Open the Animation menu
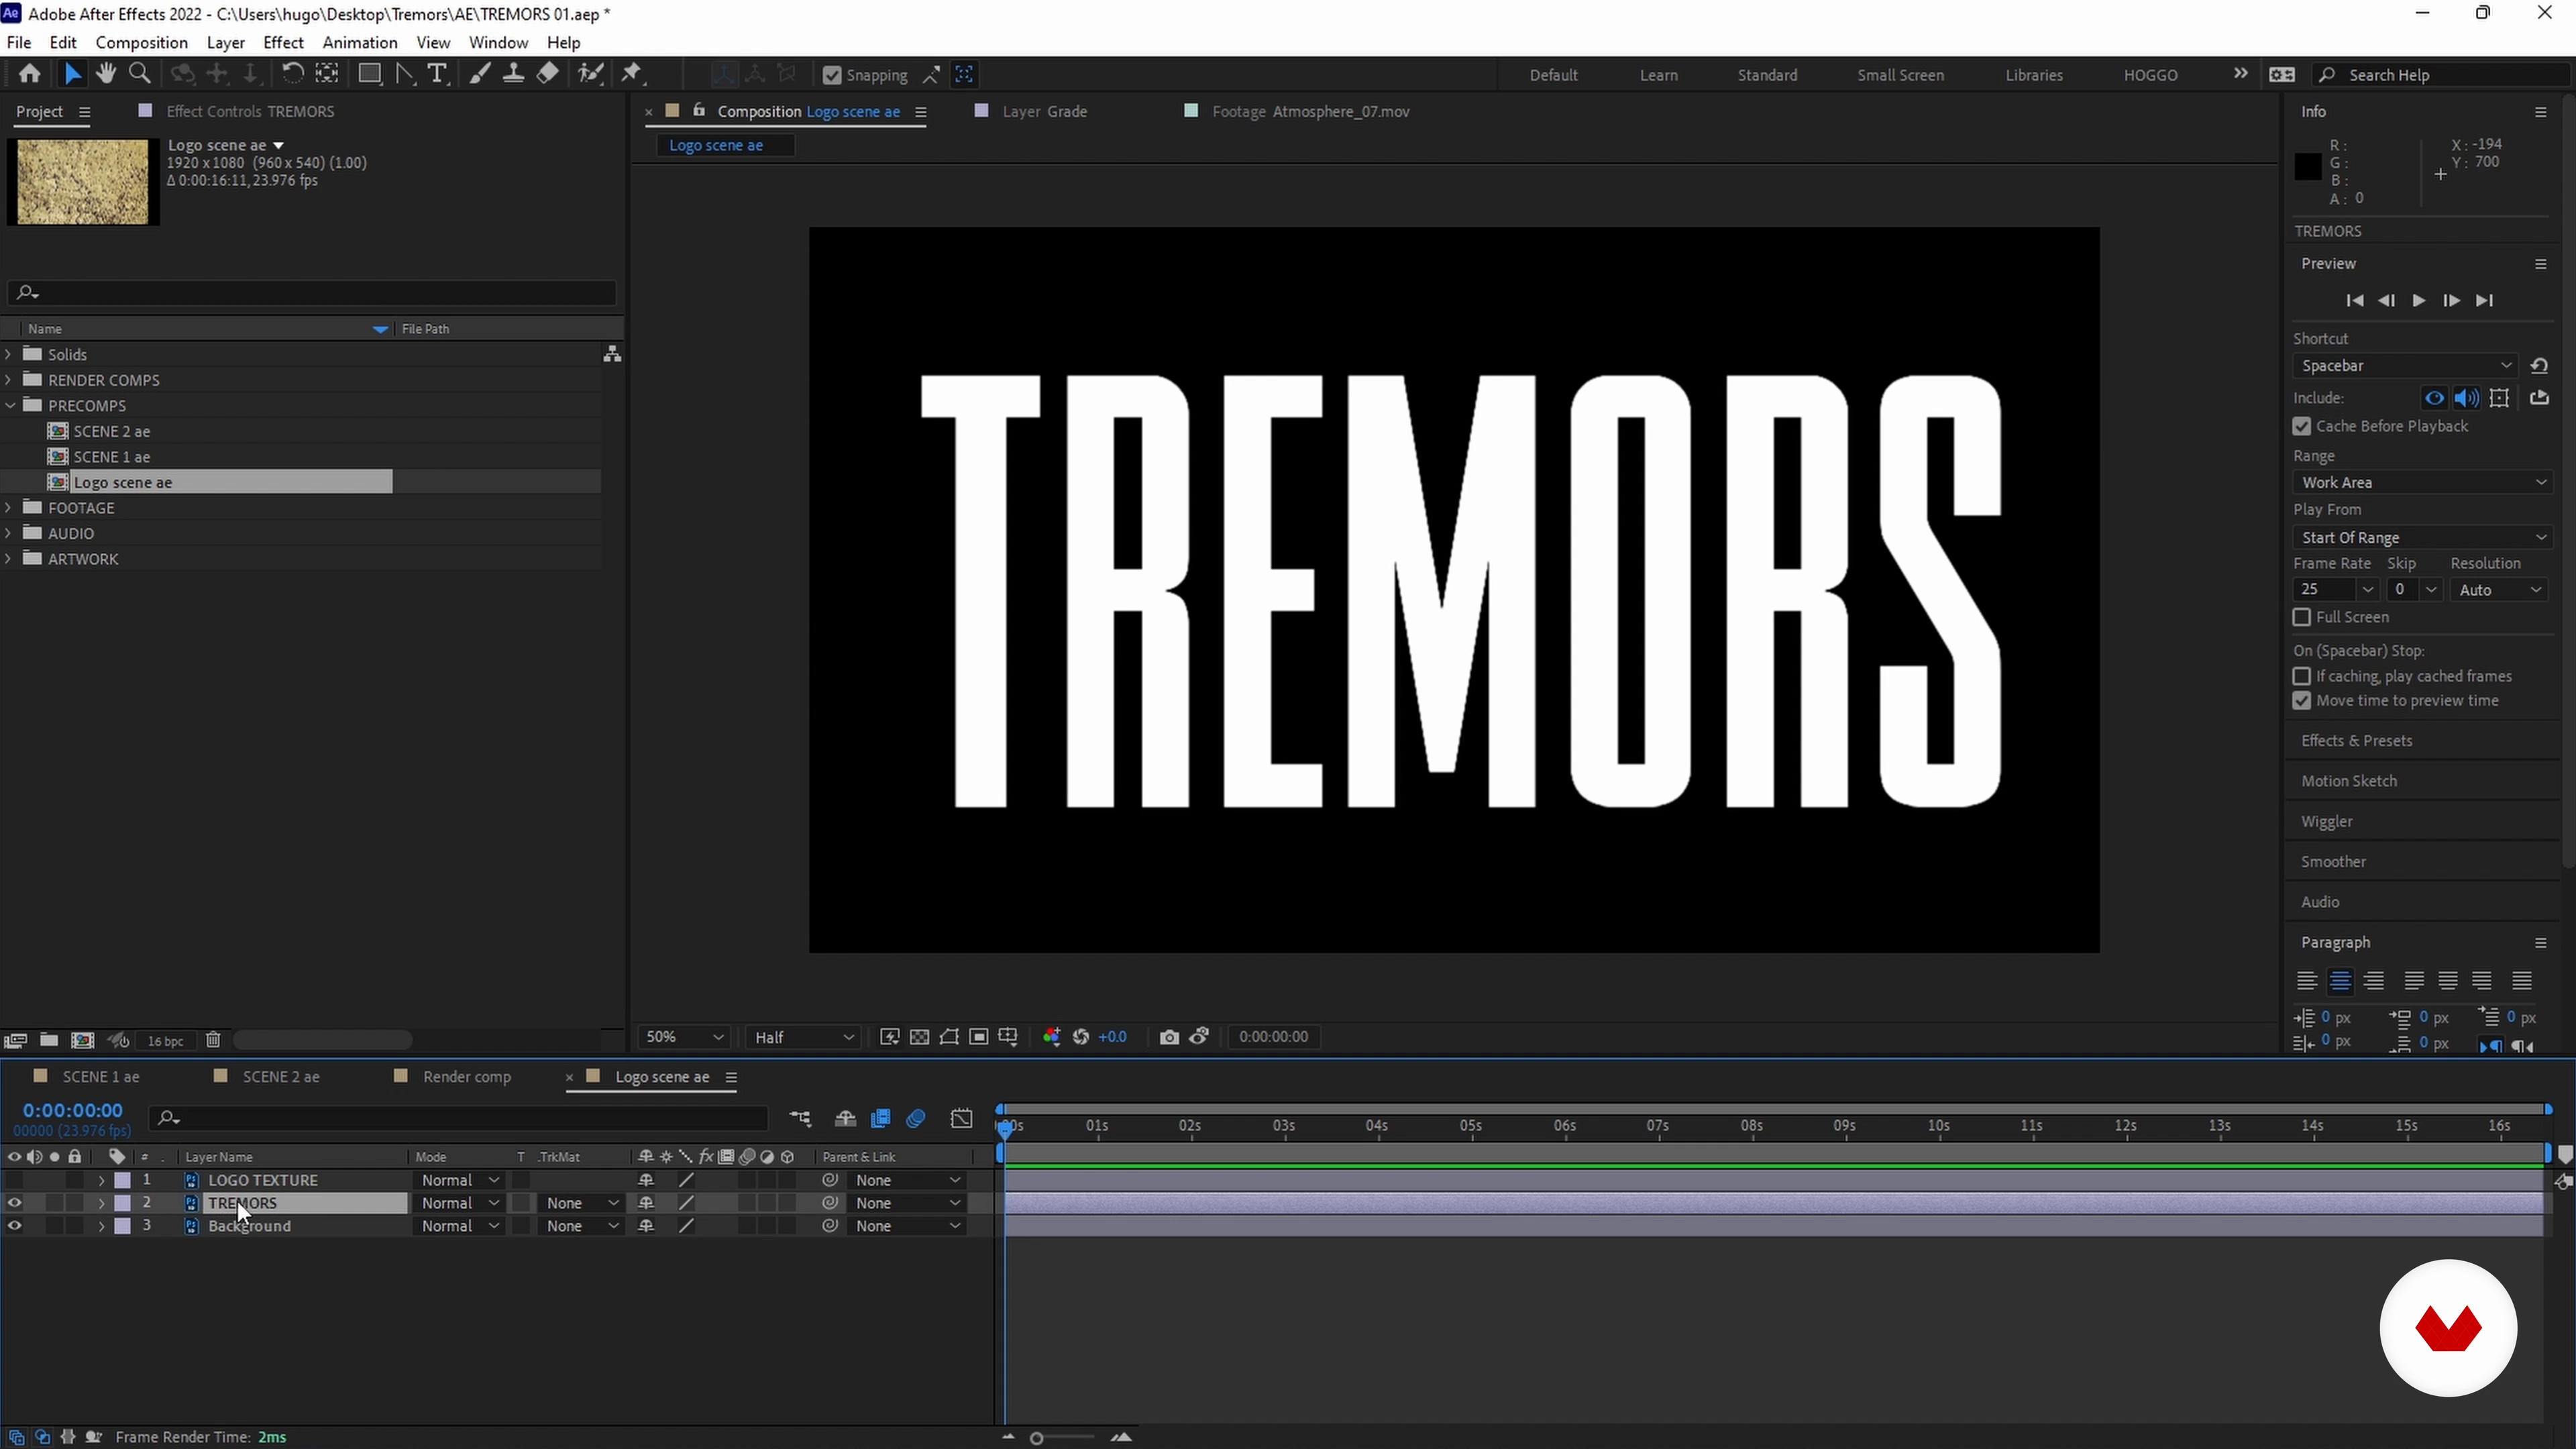 pyautogui.click(x=360, y=43)
